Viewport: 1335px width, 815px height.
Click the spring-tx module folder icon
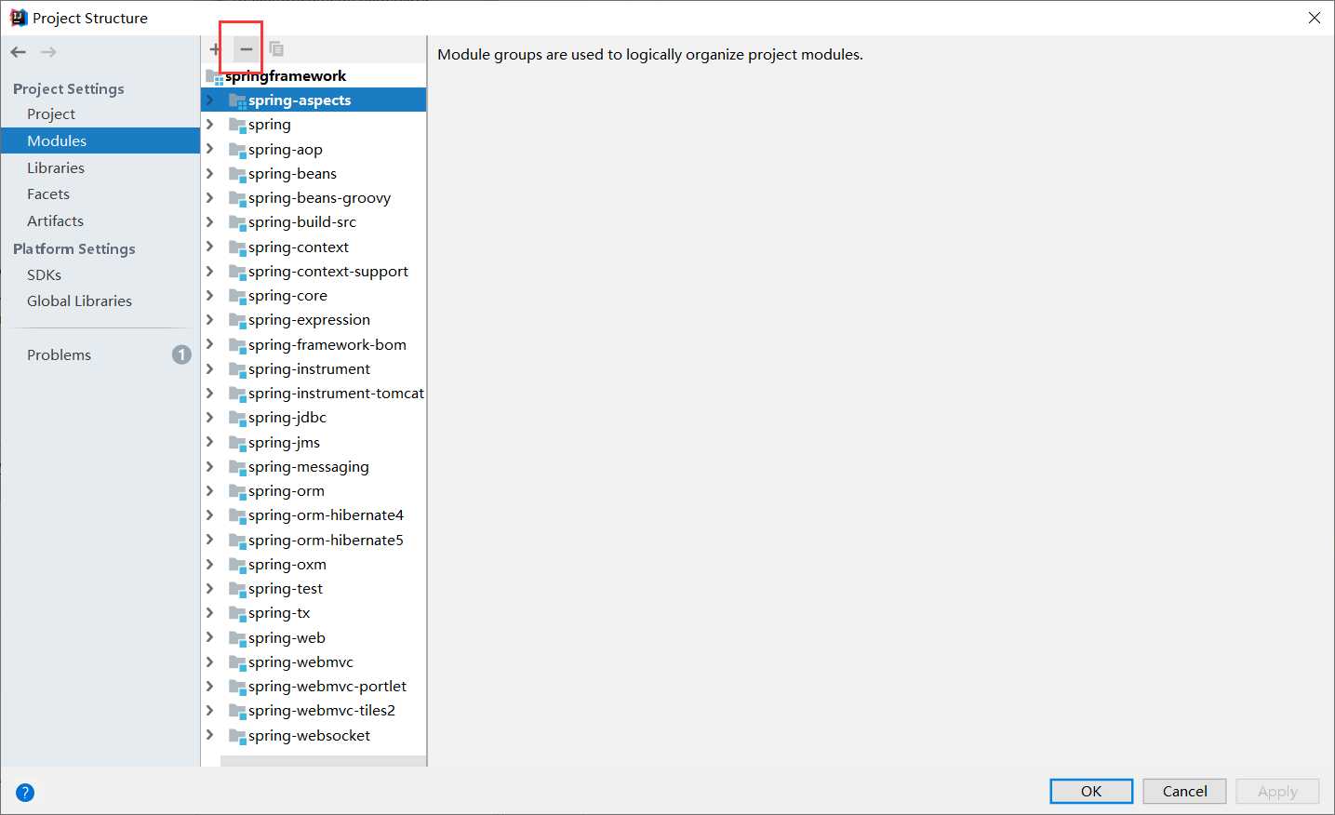coord(237,613)
